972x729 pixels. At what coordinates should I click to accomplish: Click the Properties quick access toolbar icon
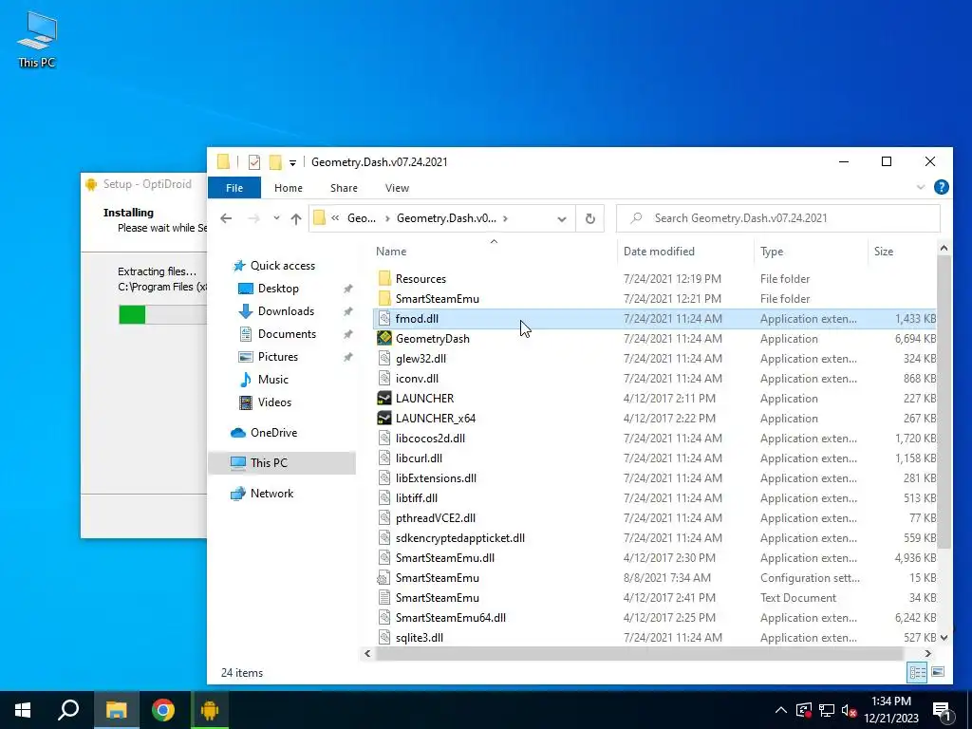254,161
